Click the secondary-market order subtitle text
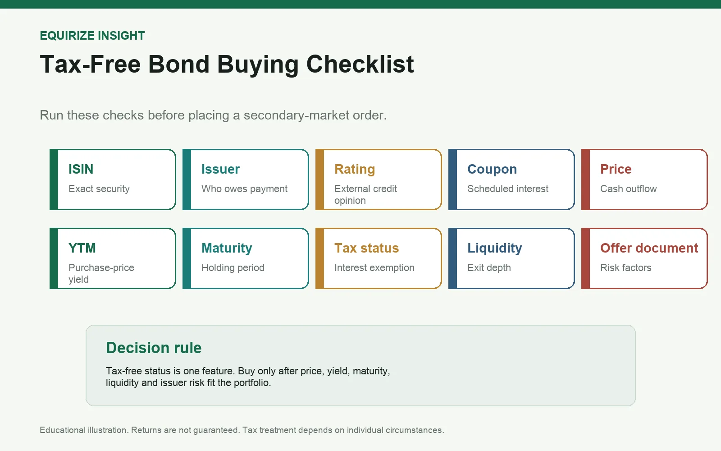Screen dimensions: 721x451 pyautogui.click(x=213, y=115)
